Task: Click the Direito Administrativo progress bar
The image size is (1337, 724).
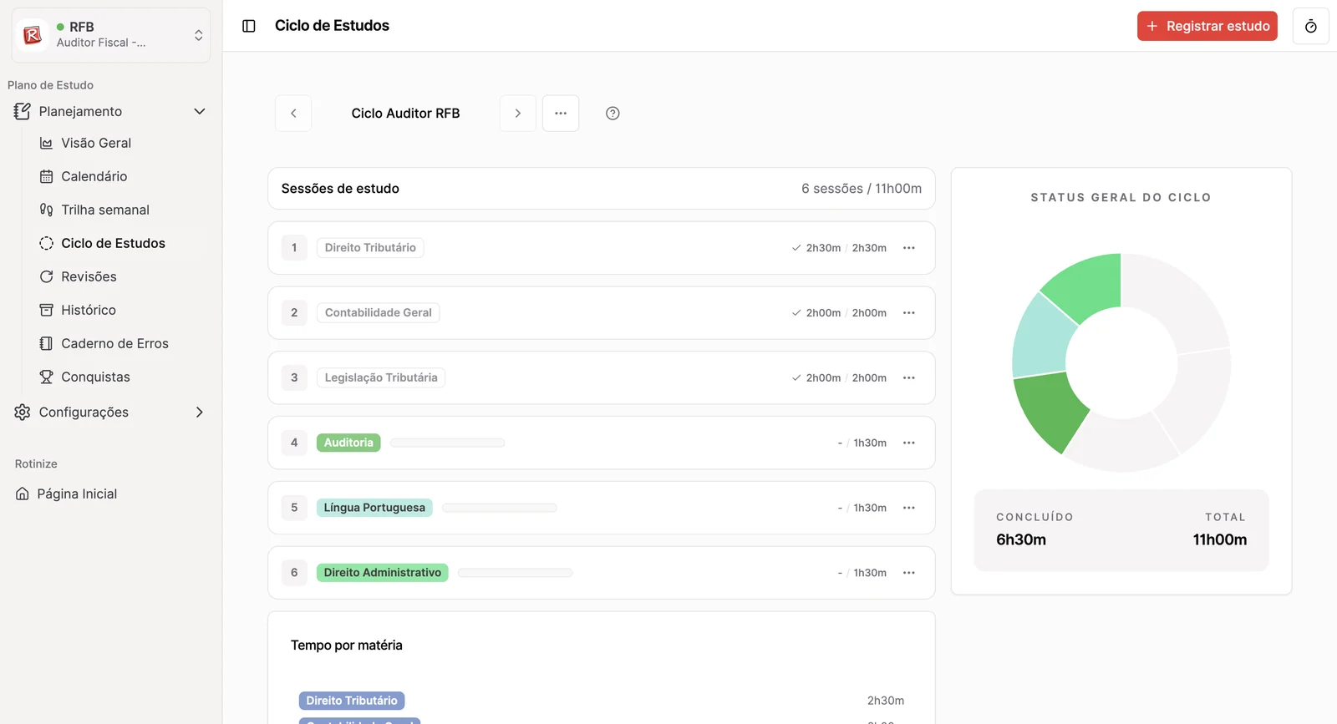Action: [x=515, y=573]
